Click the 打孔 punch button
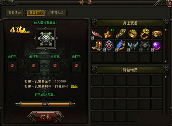The height and width of the screenshot is (126, 172). (x=46, y=117)
